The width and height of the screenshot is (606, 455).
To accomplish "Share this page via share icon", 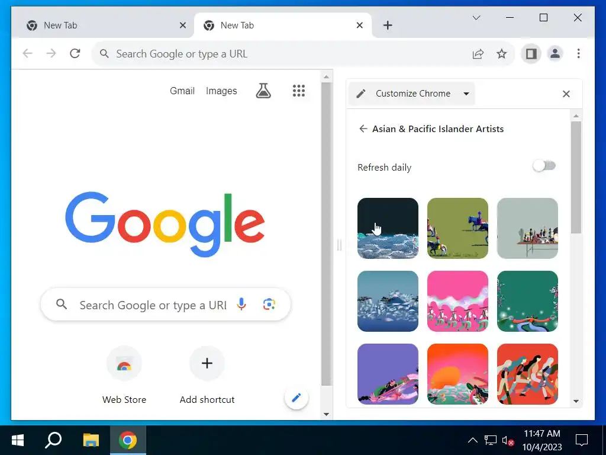I will pos(478,54).
